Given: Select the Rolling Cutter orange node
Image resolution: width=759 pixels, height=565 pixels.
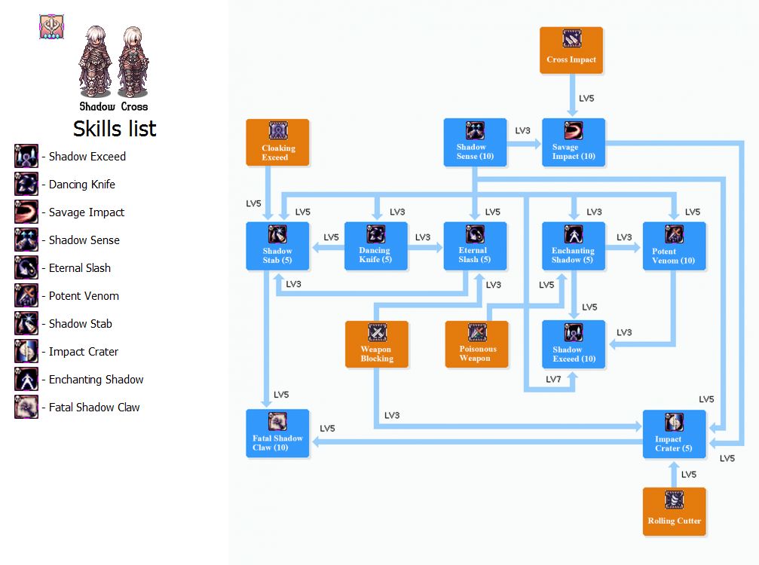Looking at the screenshot, I should [x=674, y=512].
